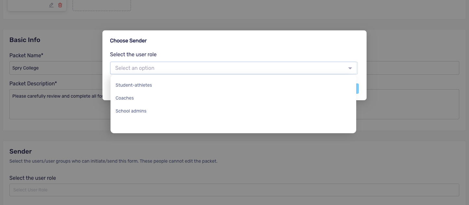Click the red trash delete icon
Image resolution: width=469 pixels, height=205 pixels.
[60, 5]
